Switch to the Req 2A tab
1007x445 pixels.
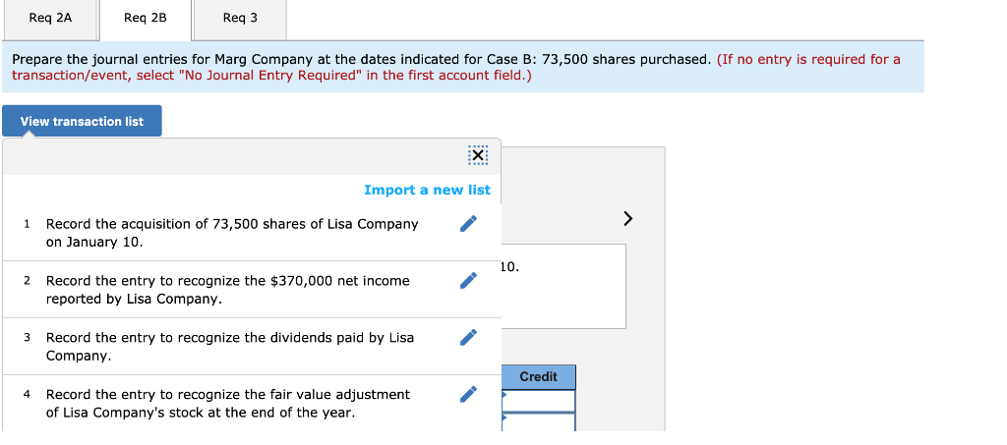pyautogui.click(x=51, y=19)
